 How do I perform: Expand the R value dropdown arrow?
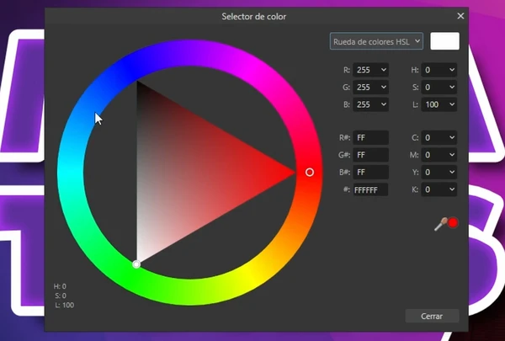[x=384, y=70]
